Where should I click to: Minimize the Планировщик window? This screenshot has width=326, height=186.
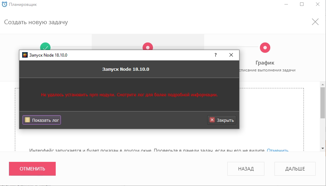tap(286, 4)
